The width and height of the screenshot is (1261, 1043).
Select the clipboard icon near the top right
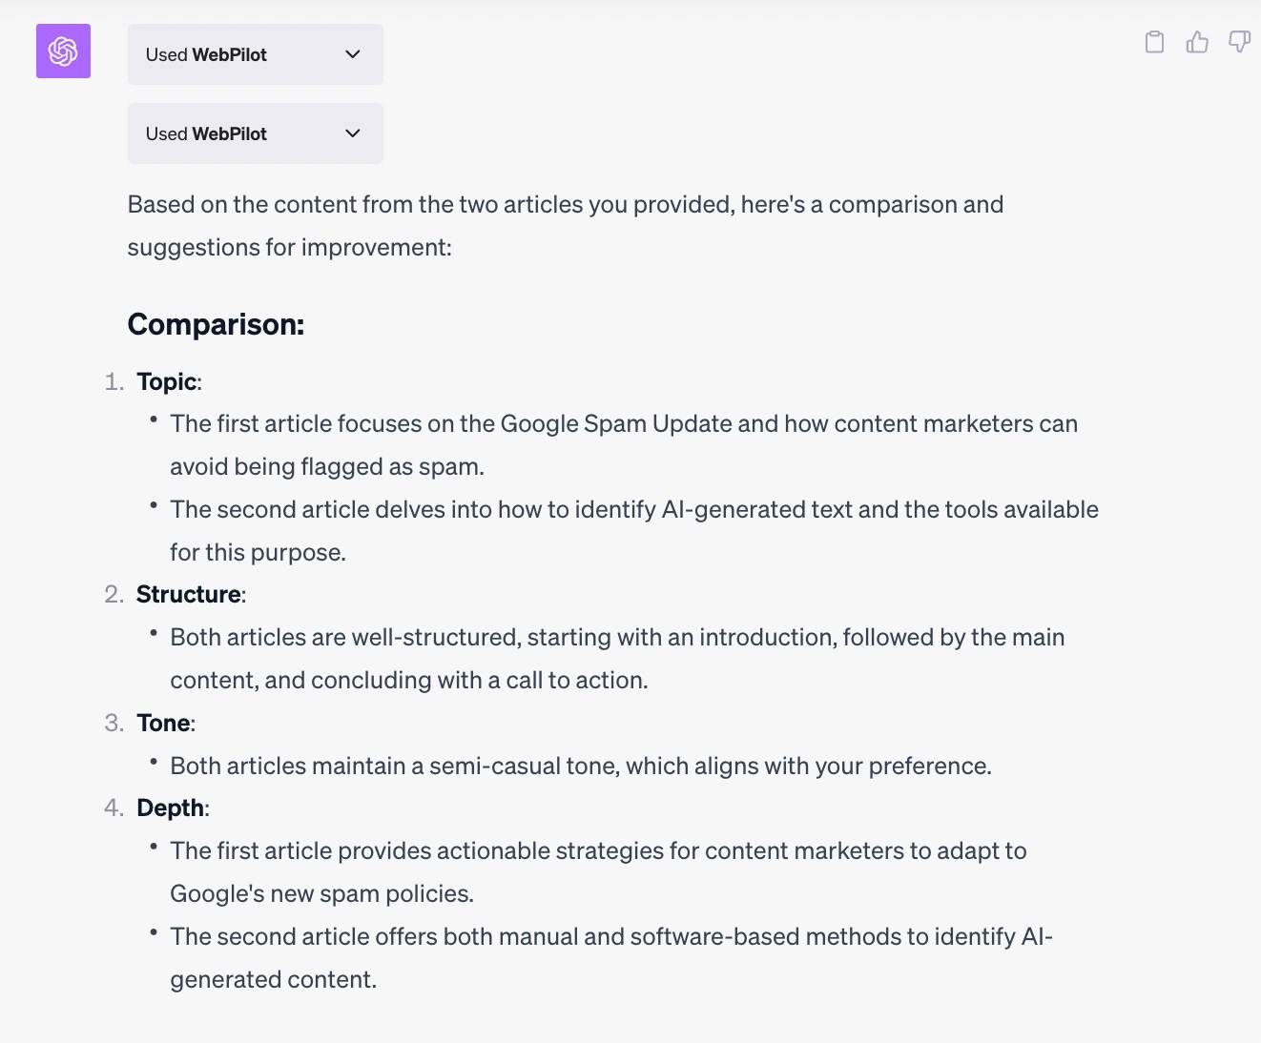1153,42
